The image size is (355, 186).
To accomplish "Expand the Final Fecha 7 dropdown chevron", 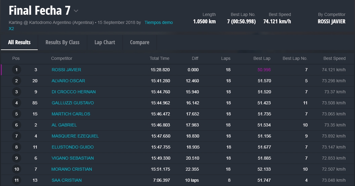I will pyautogui.click(x=76, y=11).
